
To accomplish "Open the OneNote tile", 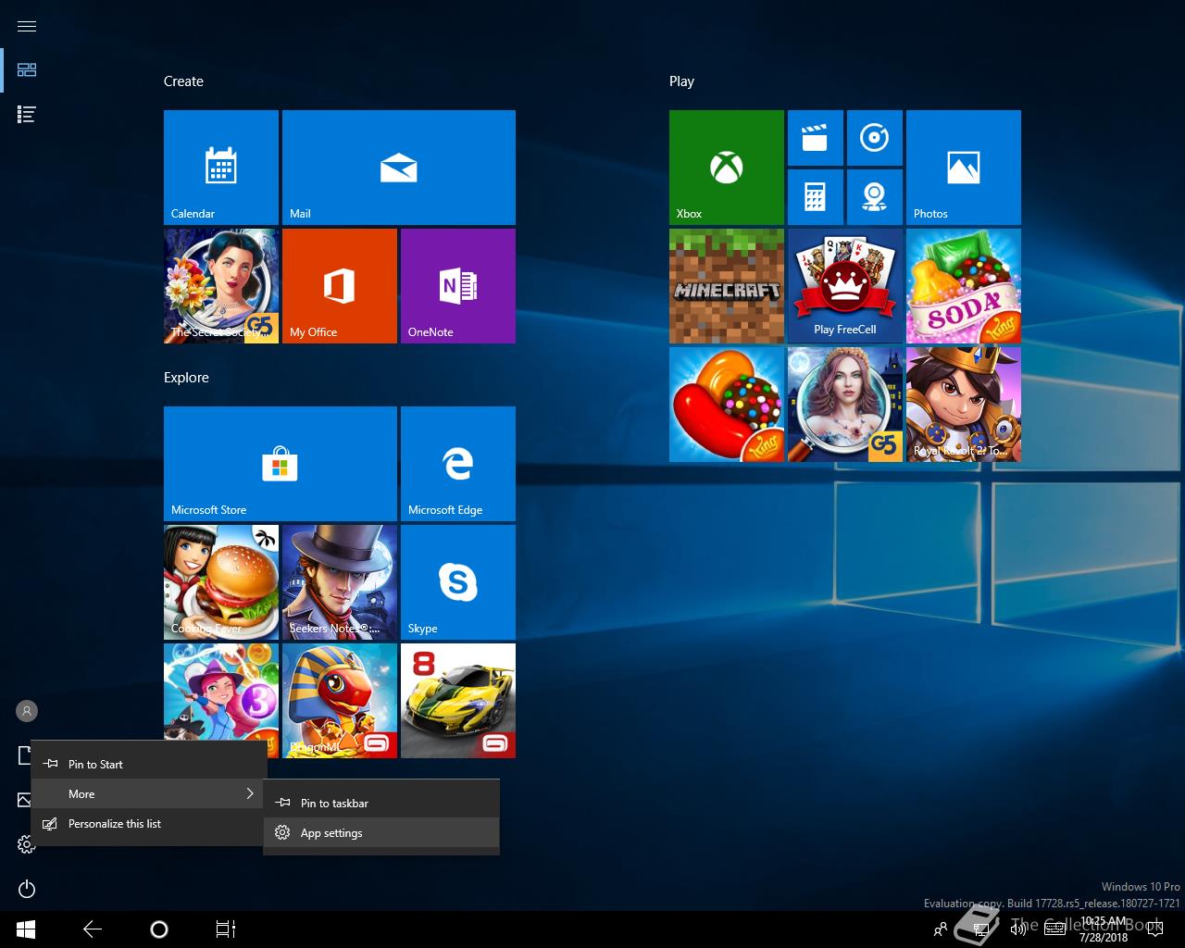I will [x=458, y=286].
